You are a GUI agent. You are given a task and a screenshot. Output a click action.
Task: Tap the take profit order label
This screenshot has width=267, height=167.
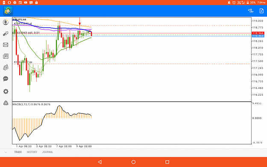[23, 62]
